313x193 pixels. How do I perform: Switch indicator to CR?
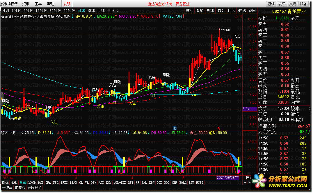click(x=81, y=183)
